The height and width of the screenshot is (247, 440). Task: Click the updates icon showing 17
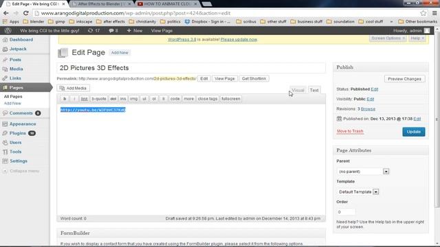93,30
